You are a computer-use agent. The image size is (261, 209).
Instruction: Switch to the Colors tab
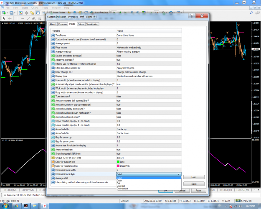(81, 24)
